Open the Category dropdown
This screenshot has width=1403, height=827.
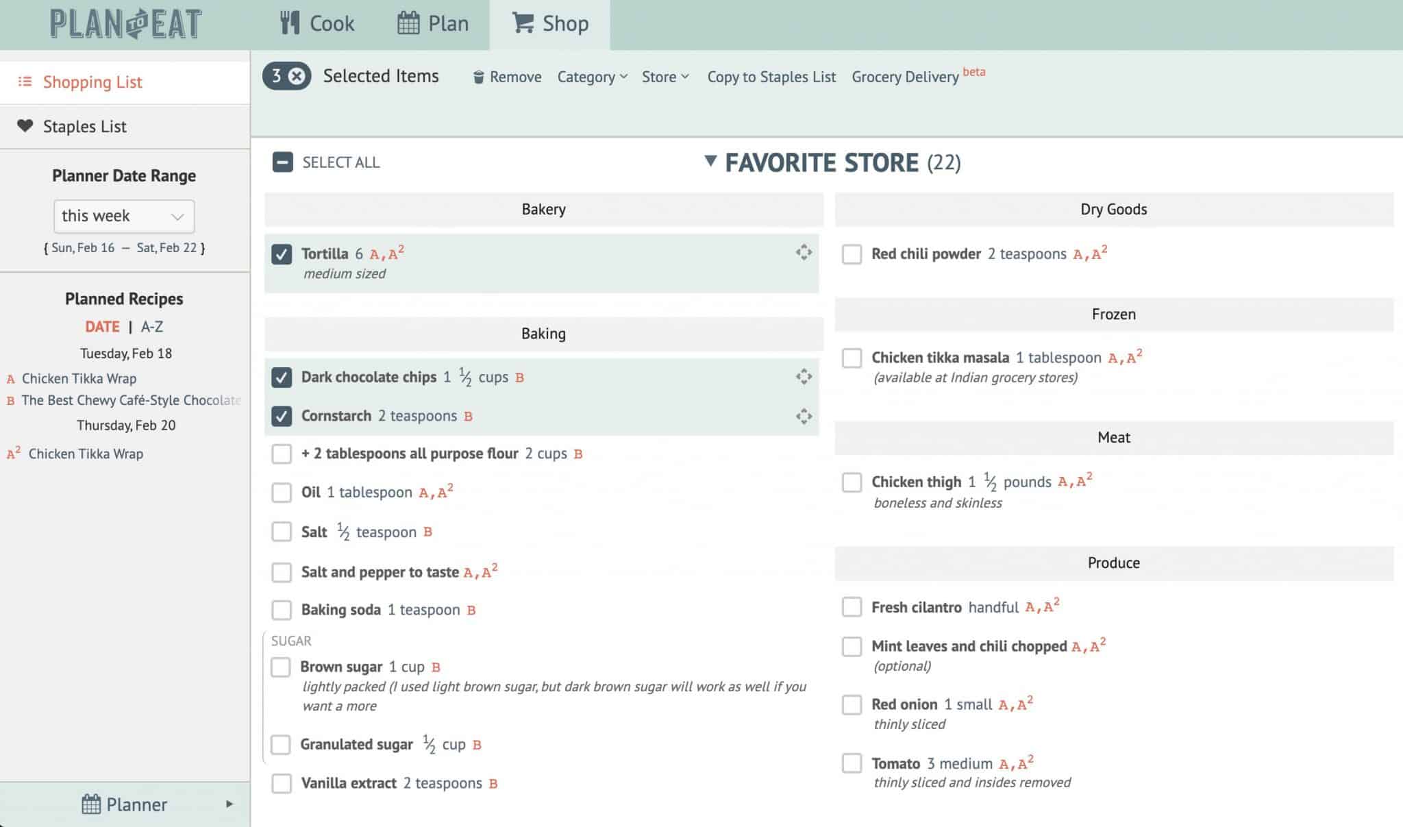point(592,77)
